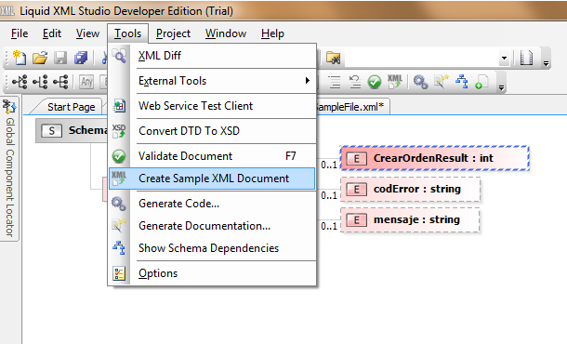Click the indent lines toolbar icon
The image size is (567, 344).
coord(335,82)
